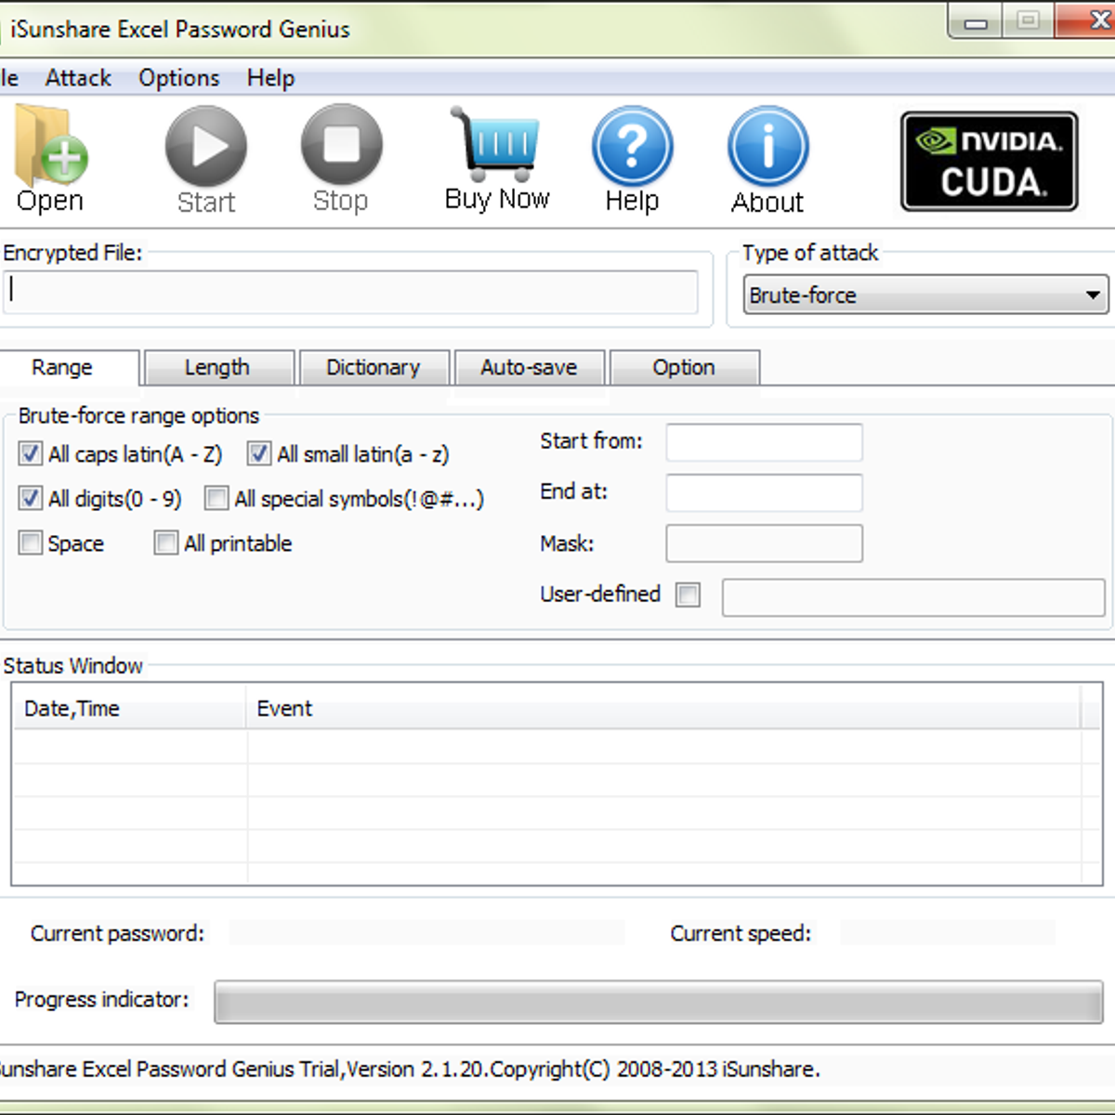Click the Mask input field
The image size is (1115, 1115).
tap(765, 544)
